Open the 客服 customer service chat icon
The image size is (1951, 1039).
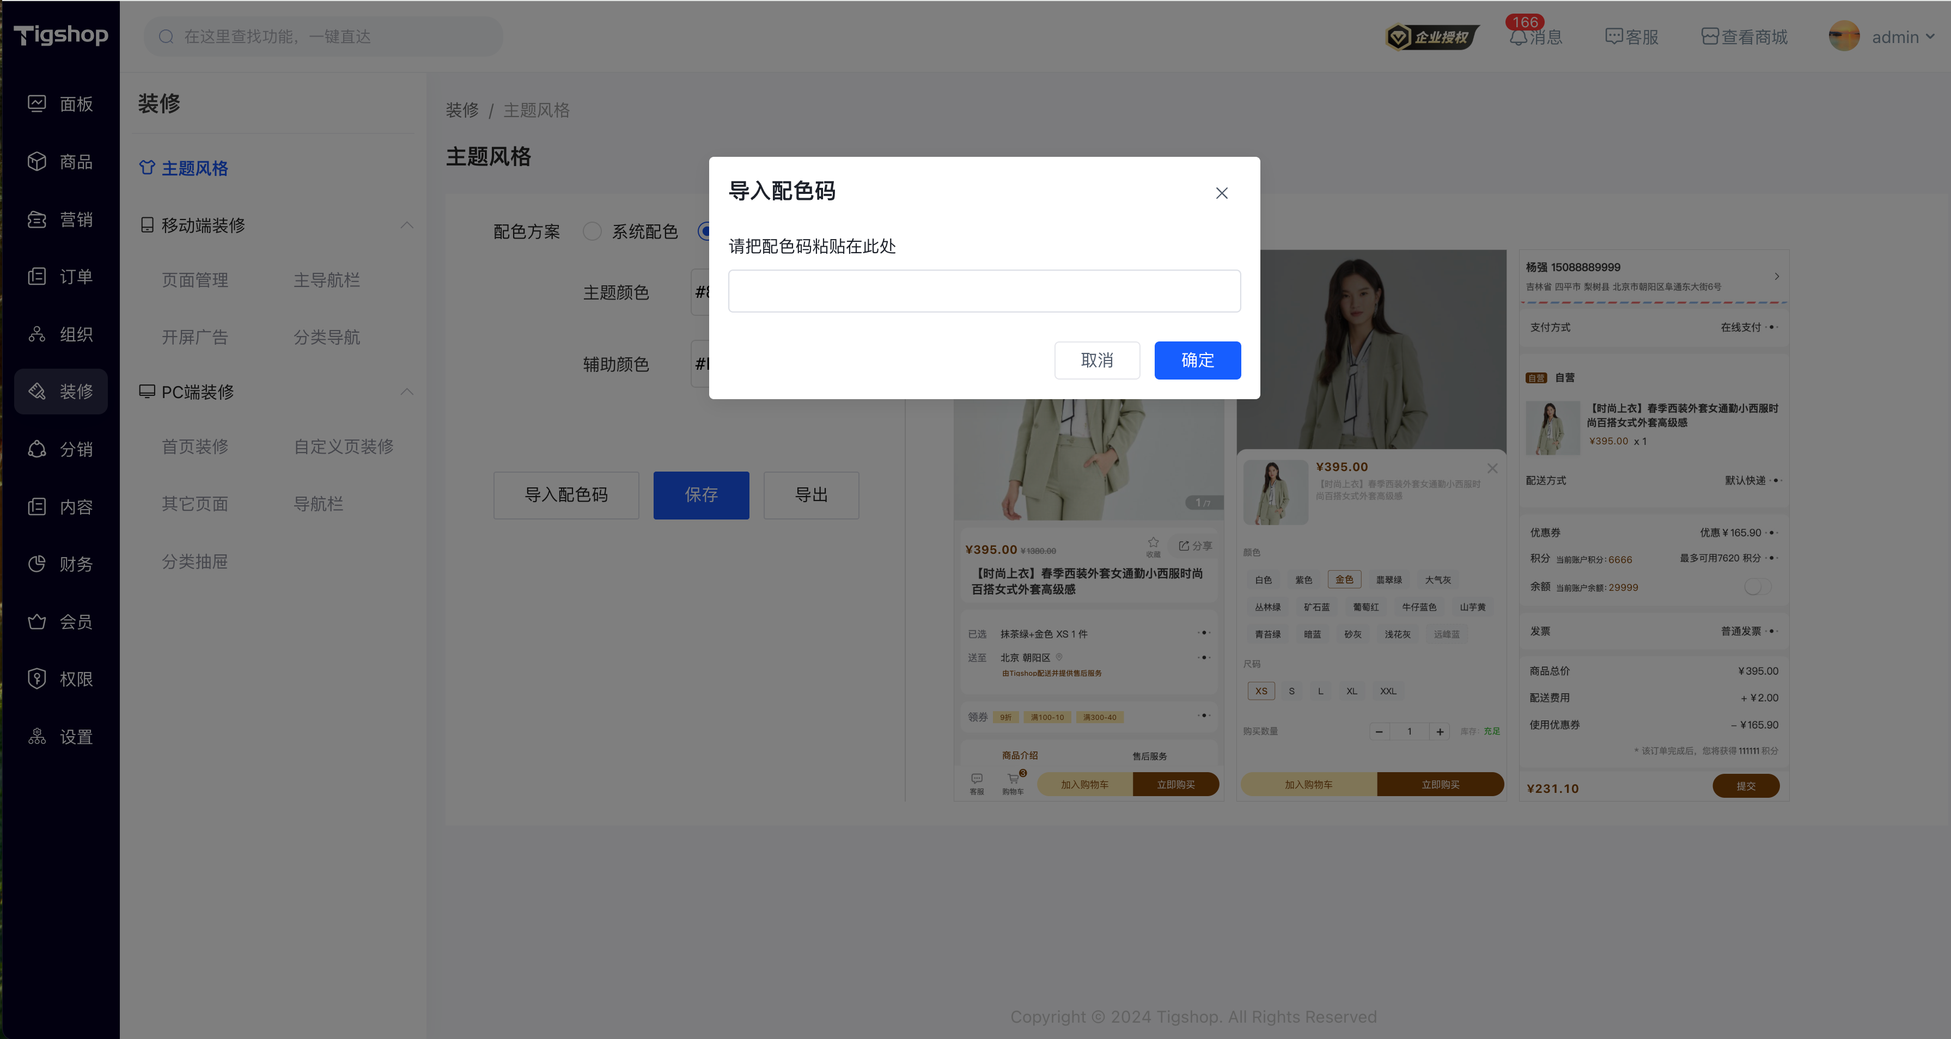[1613, 36]
